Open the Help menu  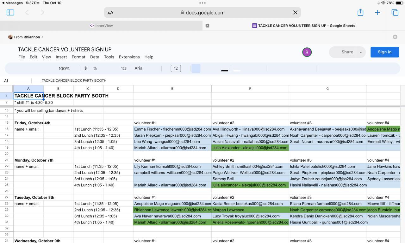pyautogui.click(x=149, y=57)
